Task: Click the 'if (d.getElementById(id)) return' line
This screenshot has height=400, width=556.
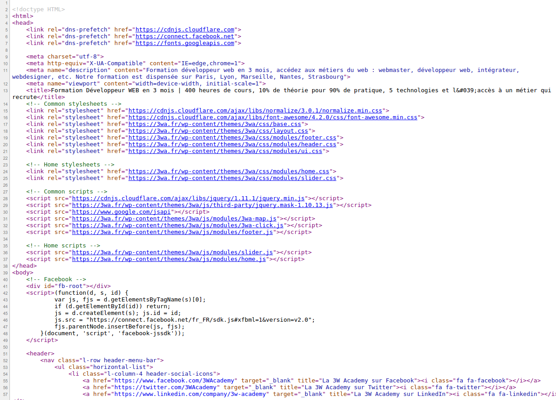Action: 113,306
